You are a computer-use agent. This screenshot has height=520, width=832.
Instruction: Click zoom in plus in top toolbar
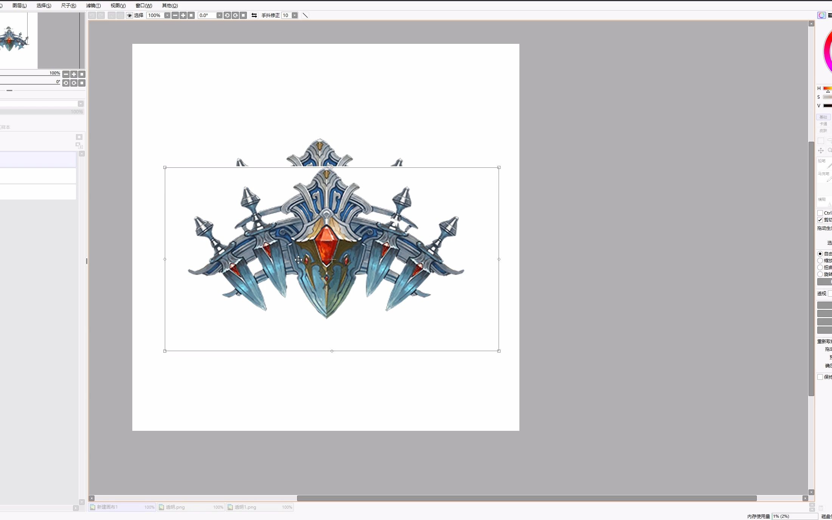[183, 15]
